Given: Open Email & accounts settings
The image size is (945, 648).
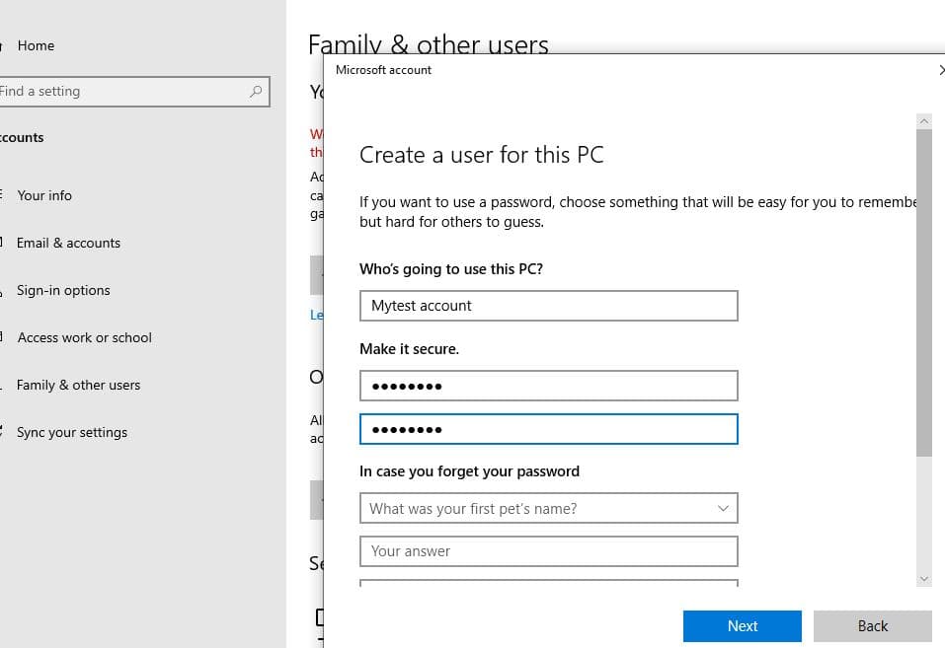Looking at the screenshot, I should [x=68, y=243].
